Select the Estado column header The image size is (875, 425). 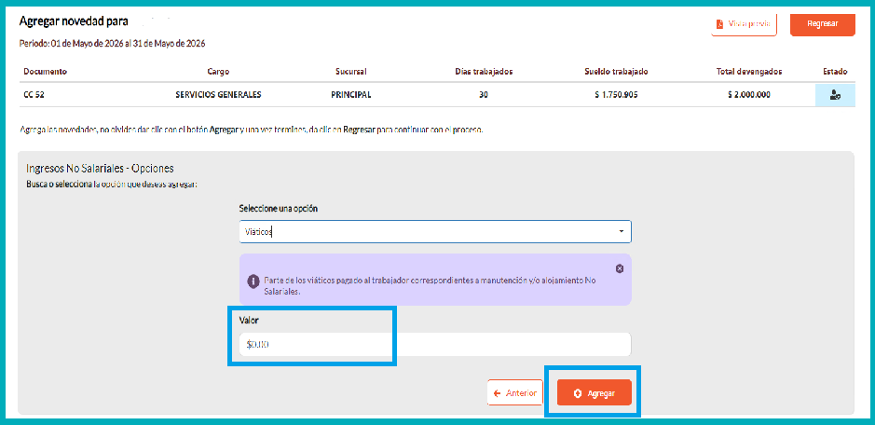(x=835, y=72)
